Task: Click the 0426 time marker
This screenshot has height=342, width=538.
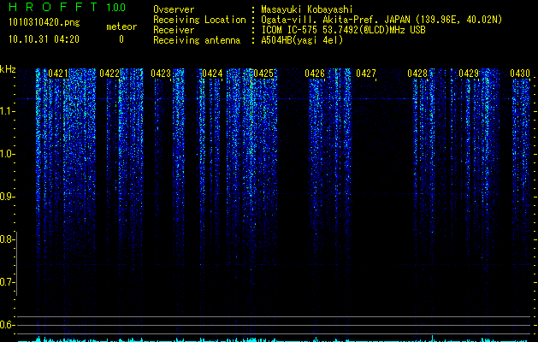Action: click(x=315, y=74)
